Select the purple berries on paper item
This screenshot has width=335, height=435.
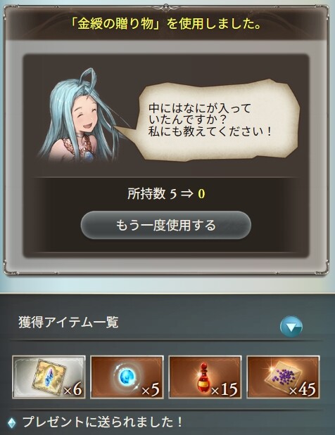point(283,377)
